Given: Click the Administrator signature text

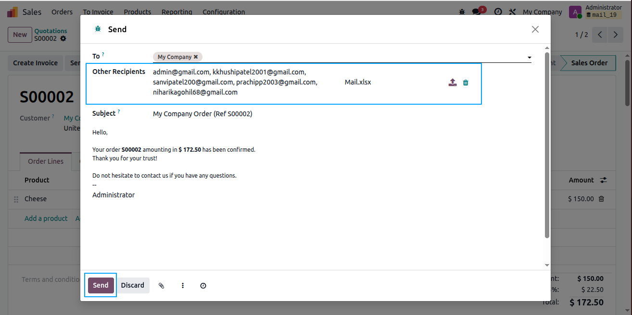Looking at the screenshot, I should tap(114, 195).
